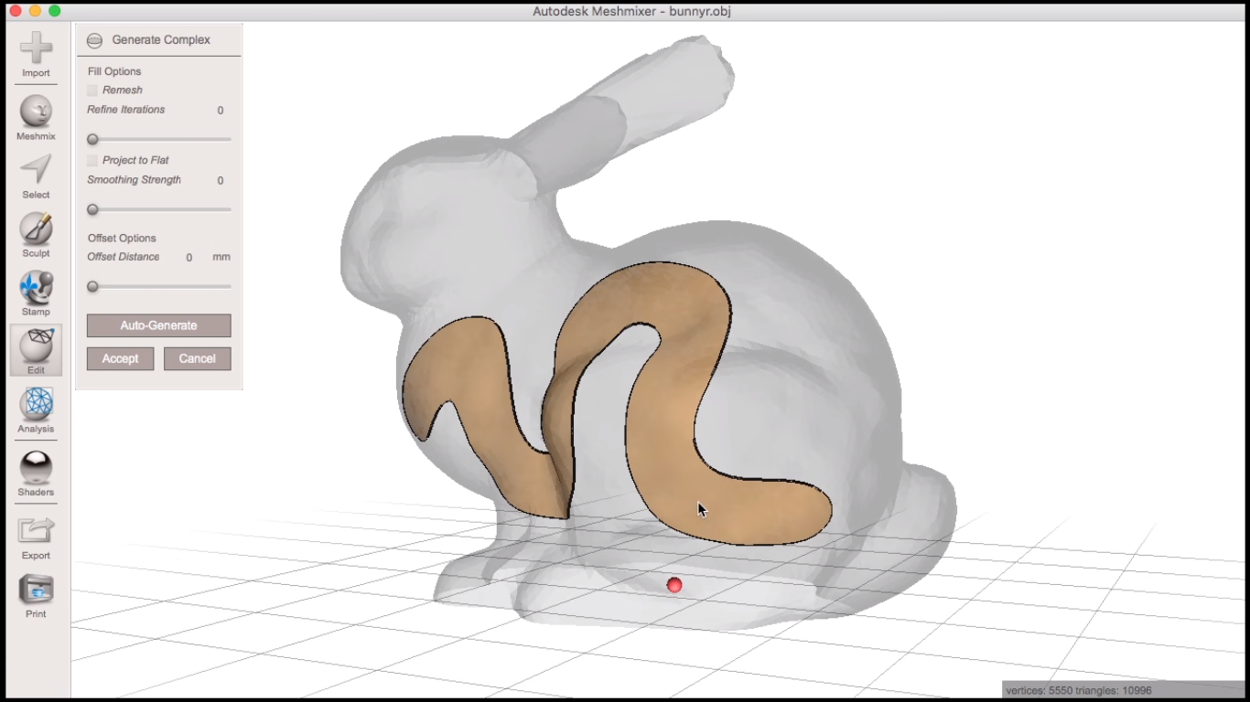
Task: Click the Fill Options section label
Action: (114, 71)
